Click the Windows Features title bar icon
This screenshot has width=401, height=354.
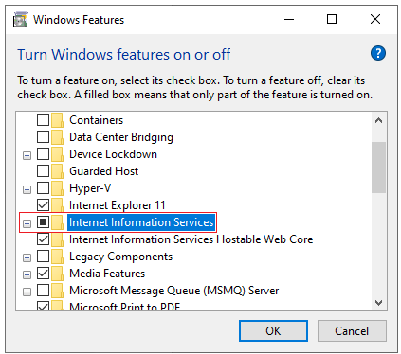click(21, 20)
